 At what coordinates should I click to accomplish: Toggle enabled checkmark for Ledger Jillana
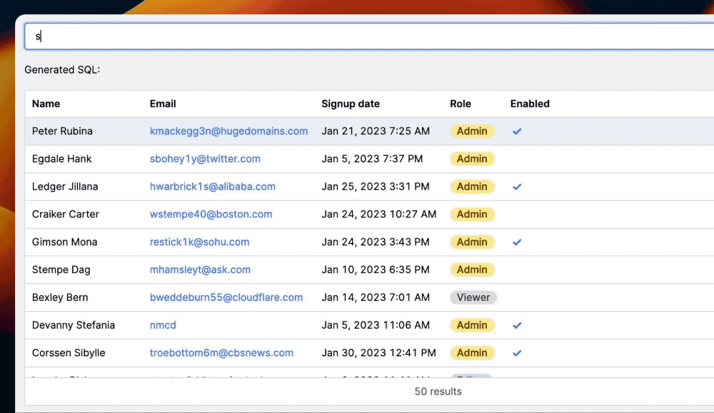517,187
